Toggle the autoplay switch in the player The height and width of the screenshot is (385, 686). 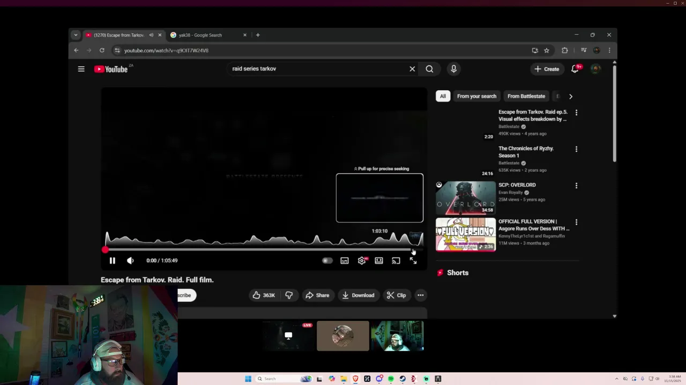(x=327, y=260)
